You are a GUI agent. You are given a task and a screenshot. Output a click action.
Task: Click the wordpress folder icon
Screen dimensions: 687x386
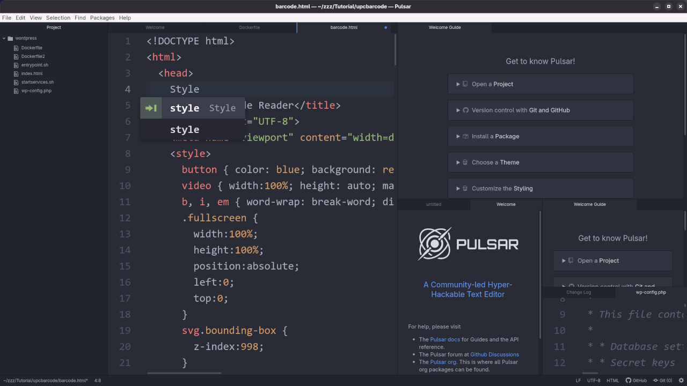click(10, 39)
